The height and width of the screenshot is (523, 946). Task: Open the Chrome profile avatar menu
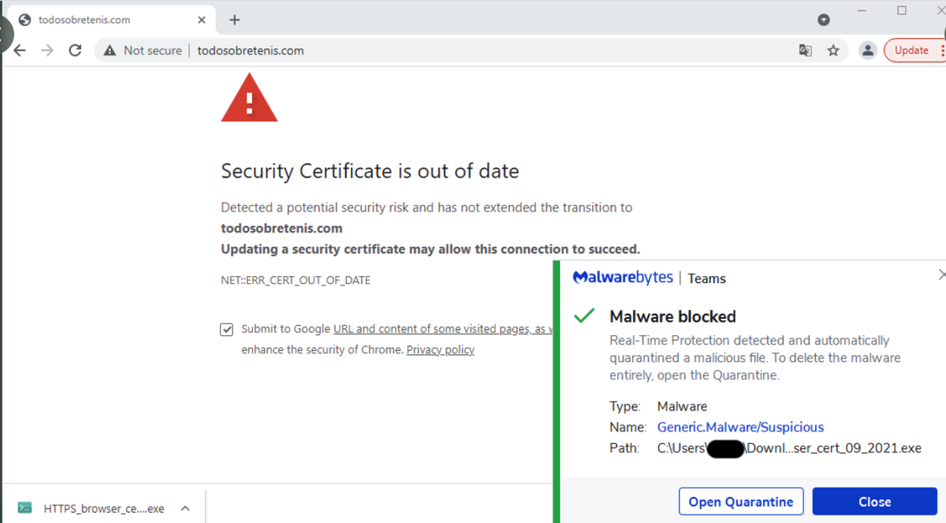[868, 50]
